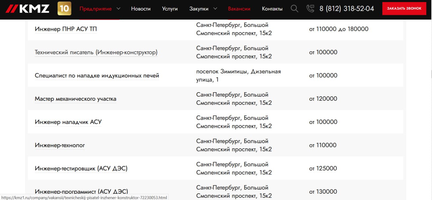The height and width of the screenshot is (200, 432).
Task: Click the KMZ logo in header
Action: click(x=28, y=9)
